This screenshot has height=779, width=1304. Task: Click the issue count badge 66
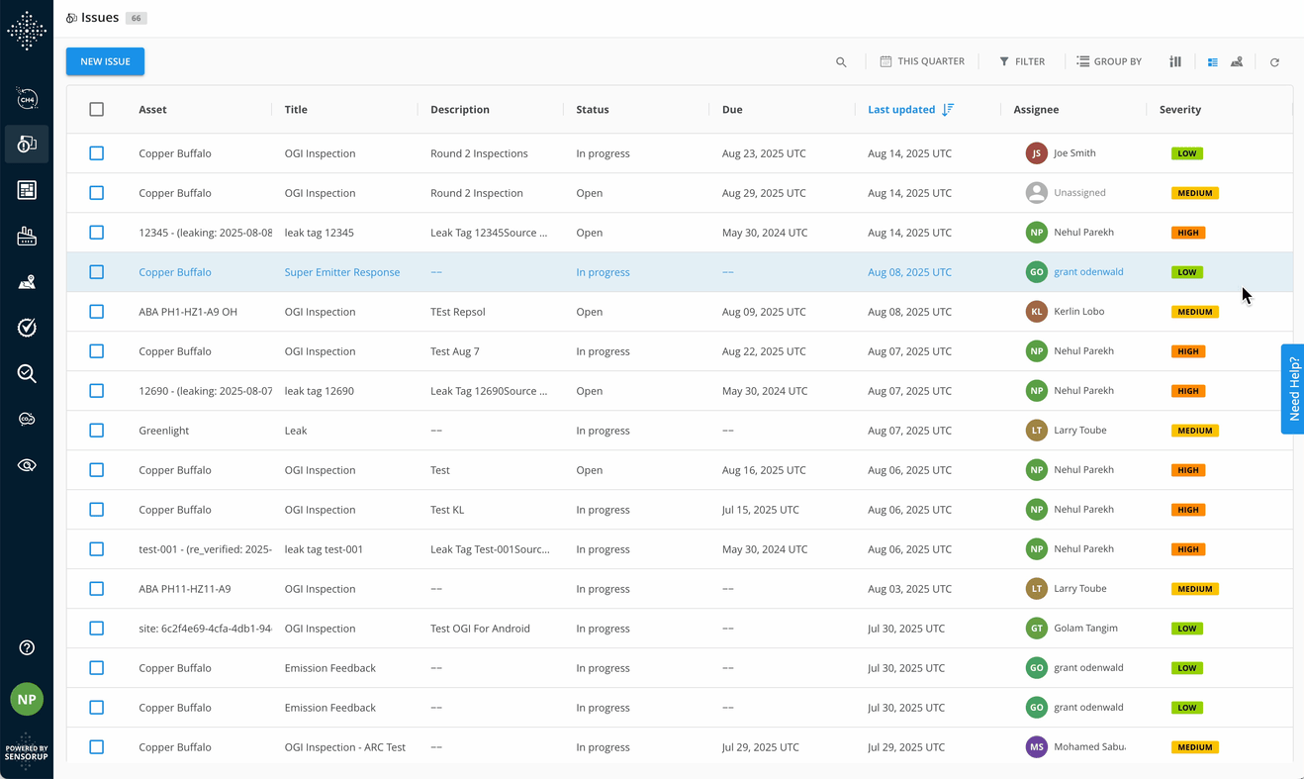137,18
